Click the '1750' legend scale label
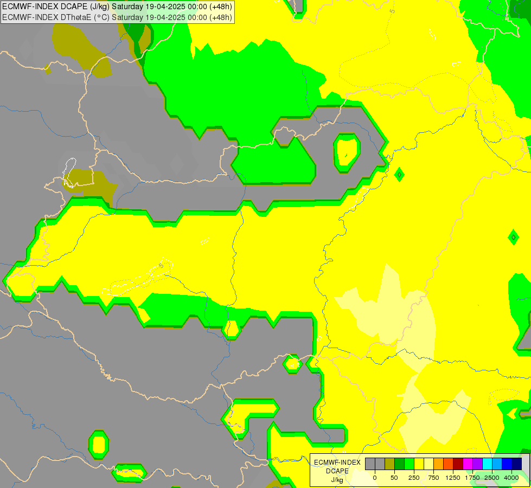This screenshot has width=531, height=488. coord(472,478)
